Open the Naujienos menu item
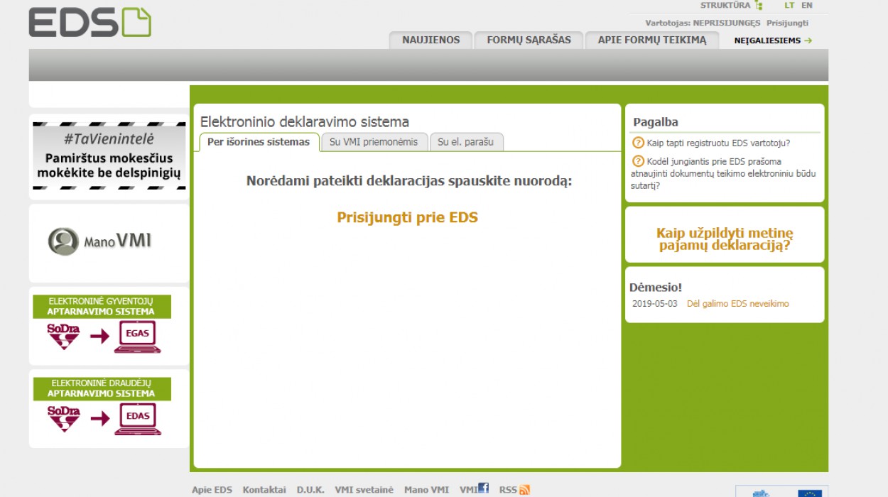The image size is (888, 497). click(x=431, y=40)
